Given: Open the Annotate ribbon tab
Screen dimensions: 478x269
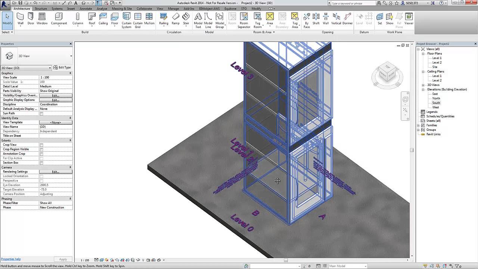Looking at the screenshot, I should 86,9.
